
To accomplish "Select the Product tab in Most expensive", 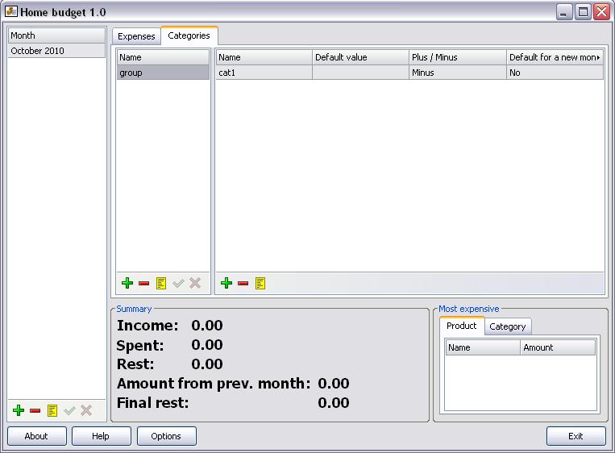I will 461,326.
